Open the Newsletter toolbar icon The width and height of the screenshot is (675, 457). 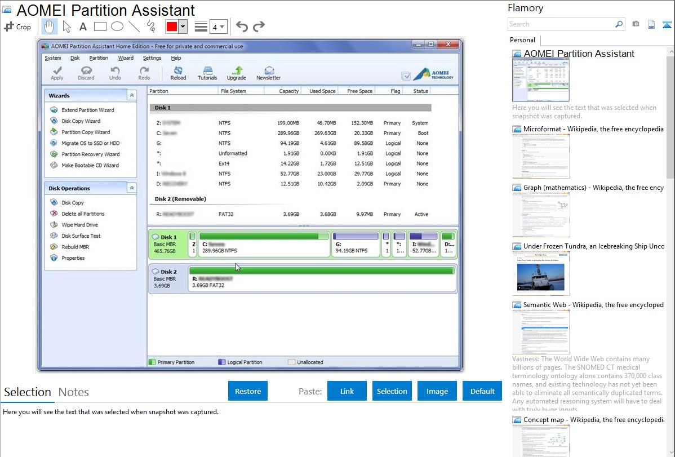[x=269, y=73]
